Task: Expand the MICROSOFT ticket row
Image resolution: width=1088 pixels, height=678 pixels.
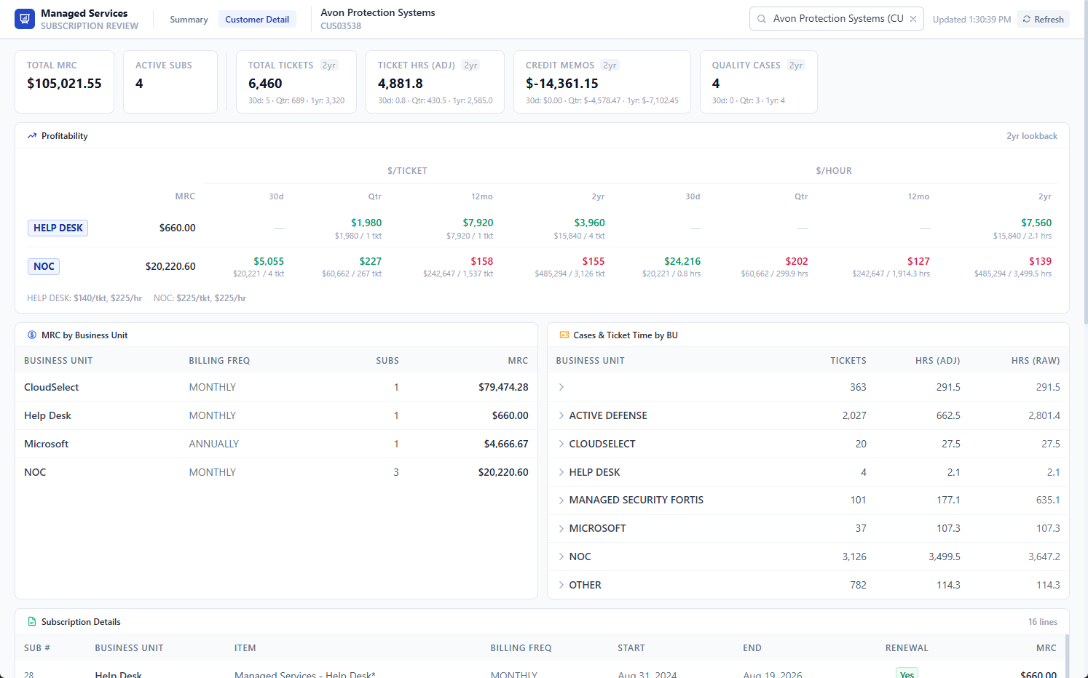Action: (x=561, y=528)
